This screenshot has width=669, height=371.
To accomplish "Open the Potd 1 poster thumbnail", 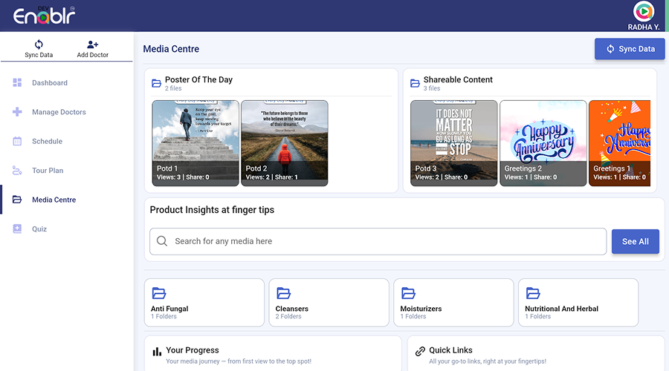I will (195, 142).
